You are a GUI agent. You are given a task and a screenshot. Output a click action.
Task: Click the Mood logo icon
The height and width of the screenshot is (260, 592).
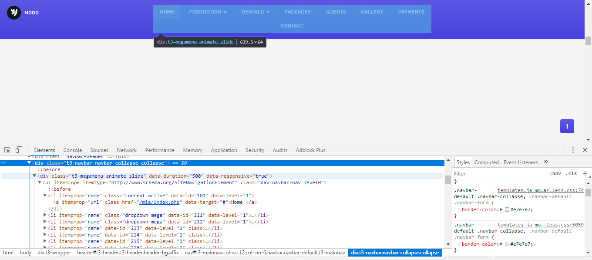point(14,12)
